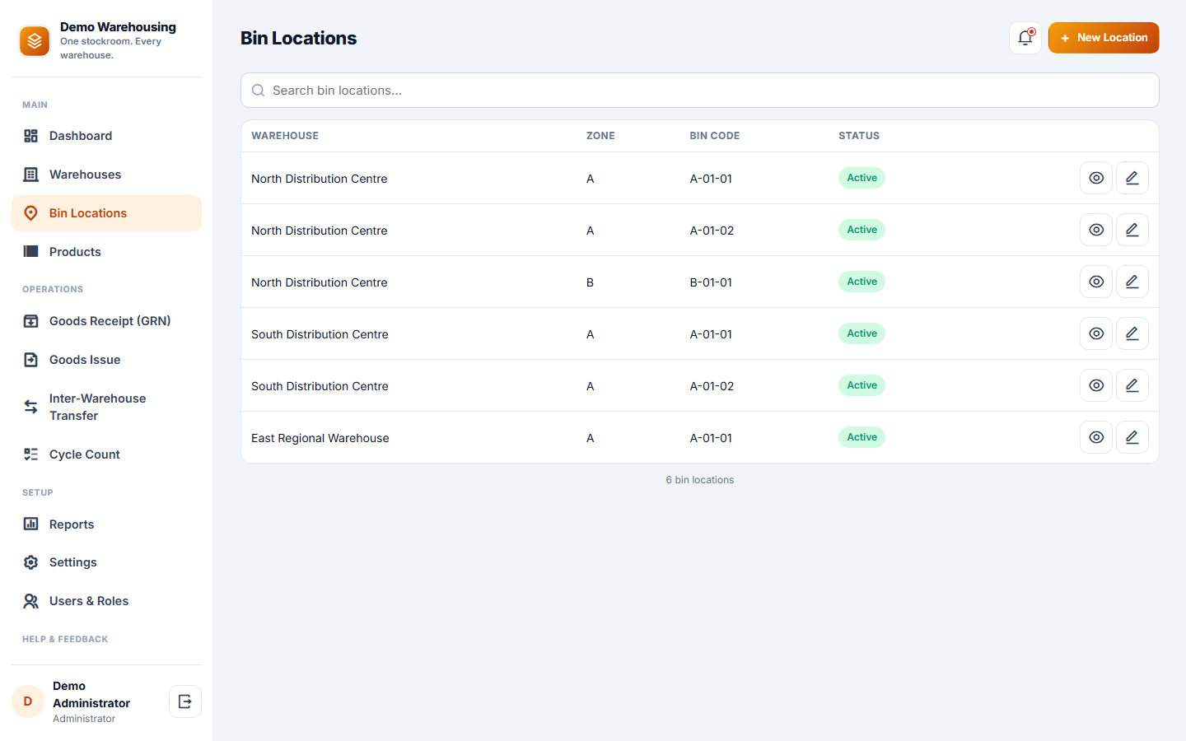Edit bin B-01-01
1186x741 pixels.
1132,282
